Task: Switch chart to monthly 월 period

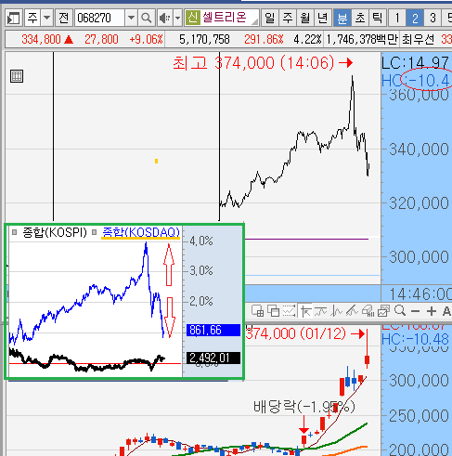Action: coord(305,19)
